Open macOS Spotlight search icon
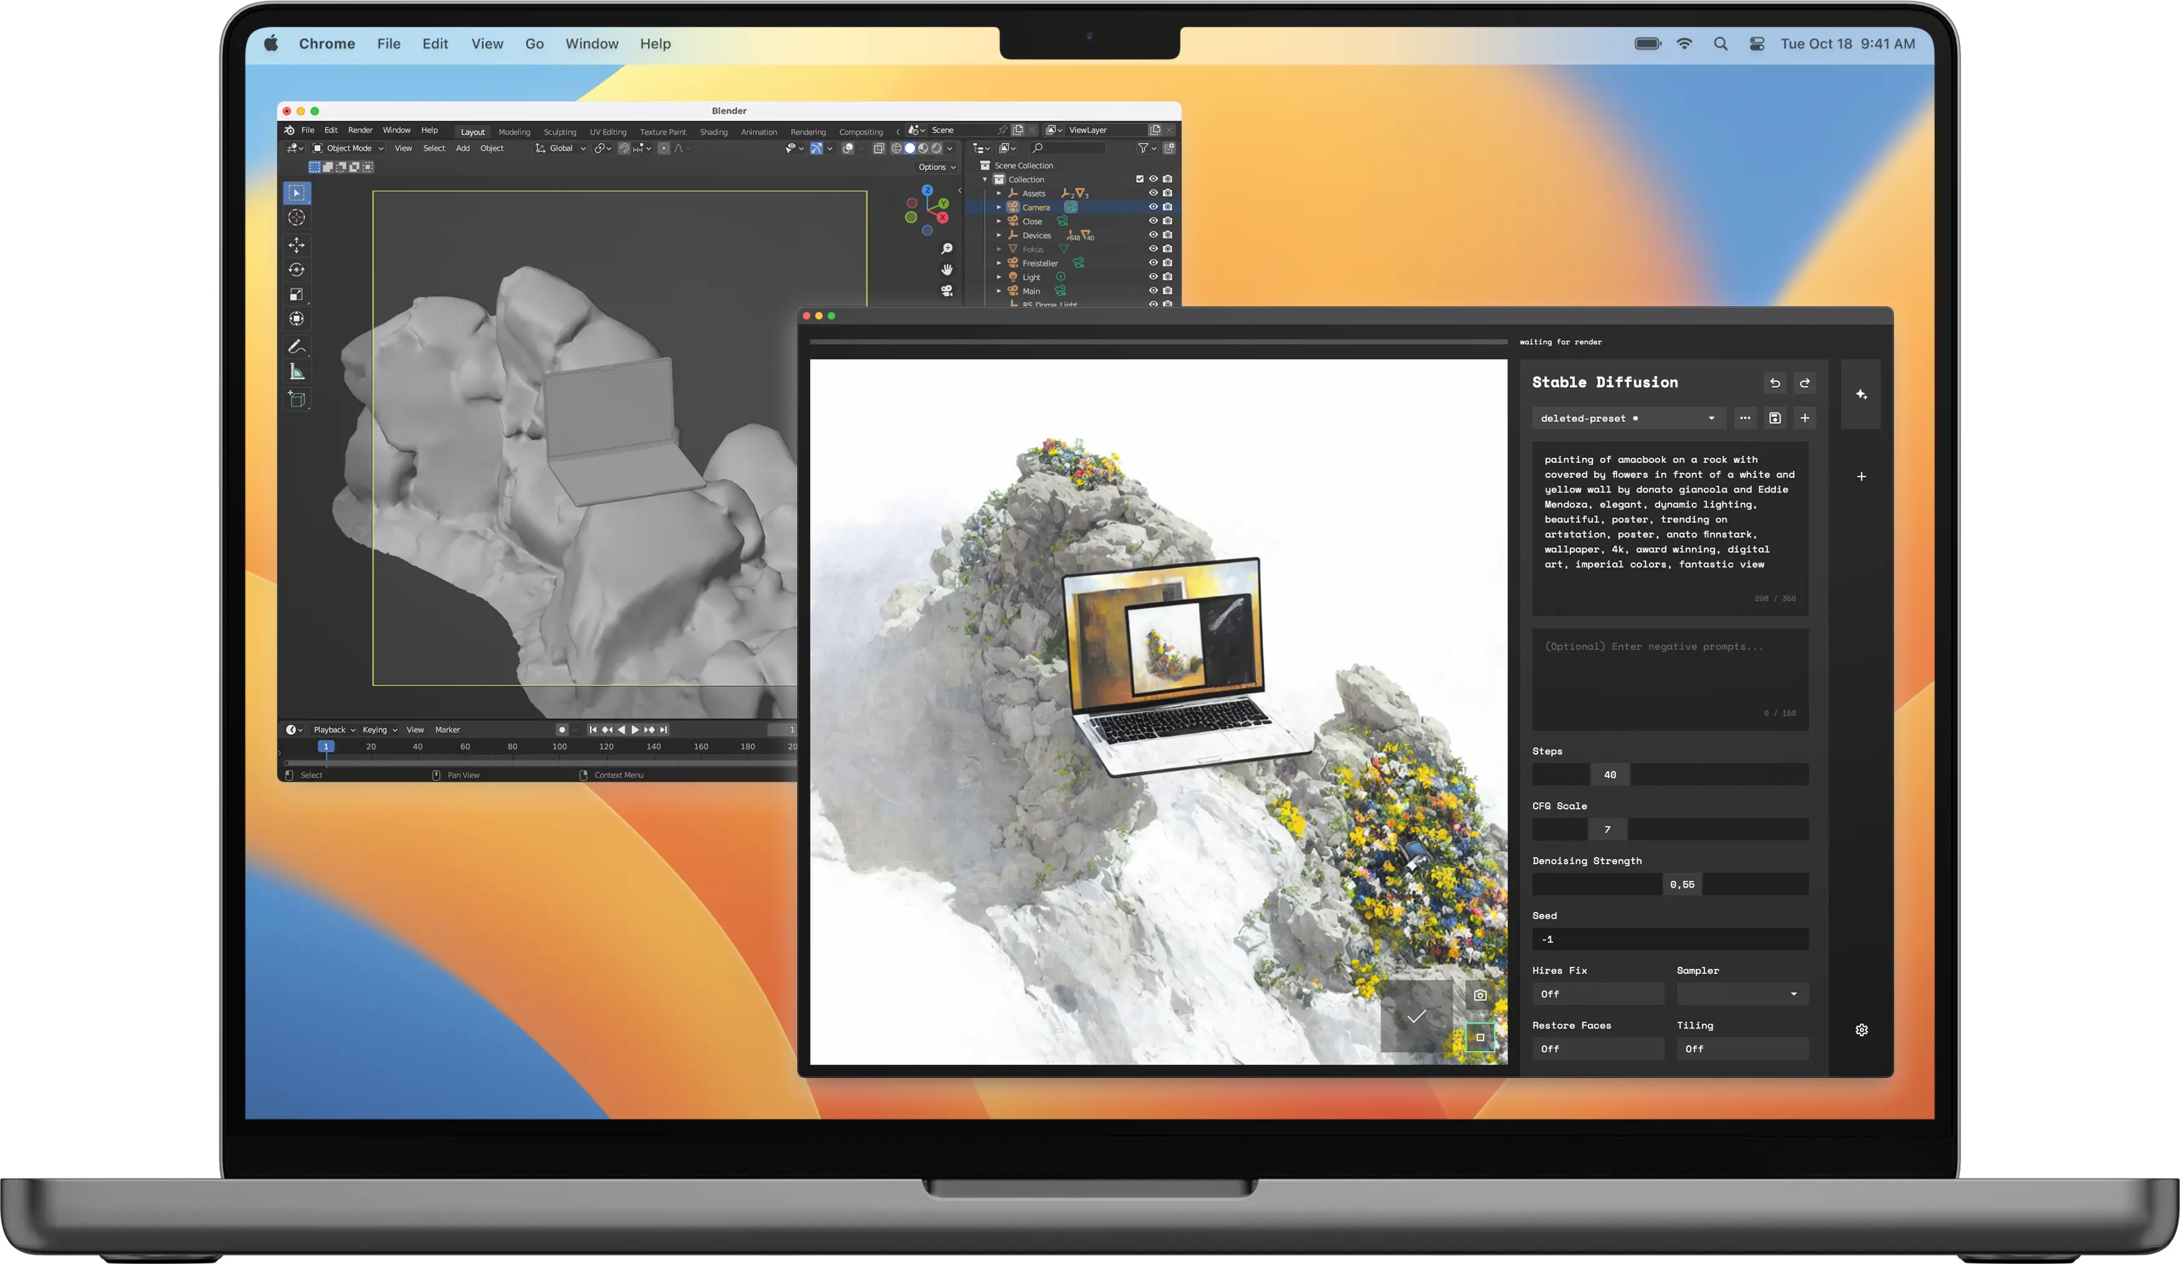Image resolution: width=2180 pixels, height=1264 pixels. point(1720,44)
